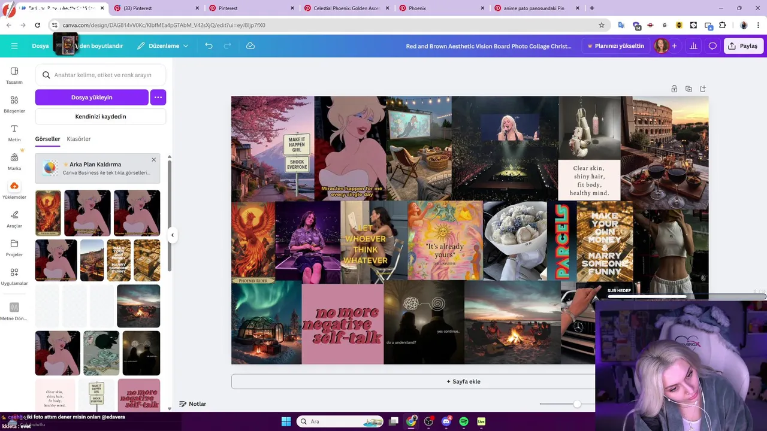Open the Projeler folder panel
767x431 pixels.
(14, 248)
